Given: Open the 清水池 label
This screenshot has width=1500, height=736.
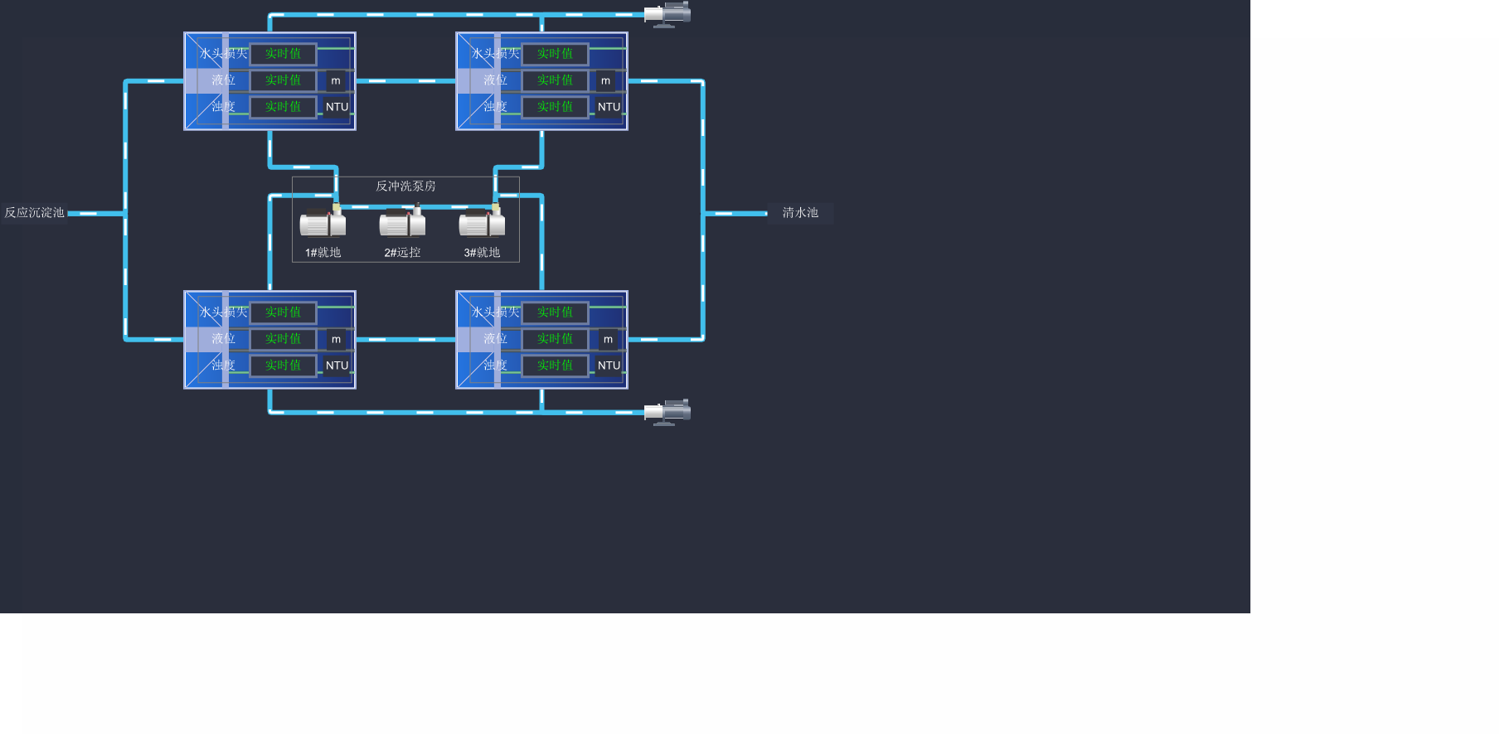Looking at the screenshot, I should 800,213.
